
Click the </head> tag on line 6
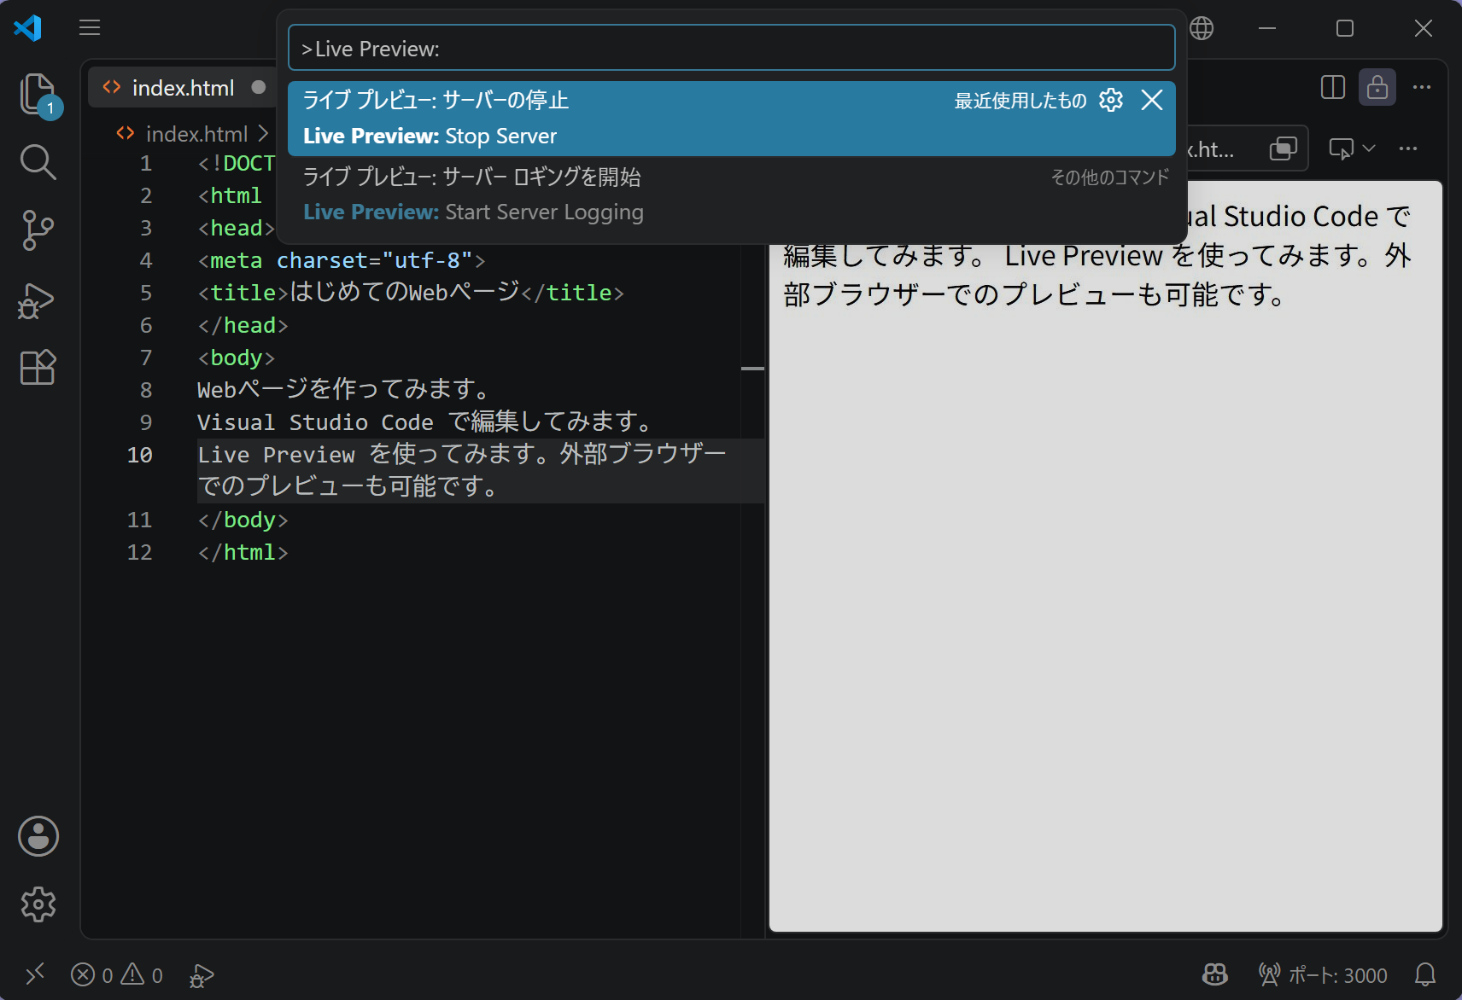click(243, 325)
